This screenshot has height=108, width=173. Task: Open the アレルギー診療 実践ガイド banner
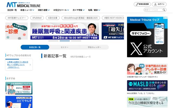(147, 69)
